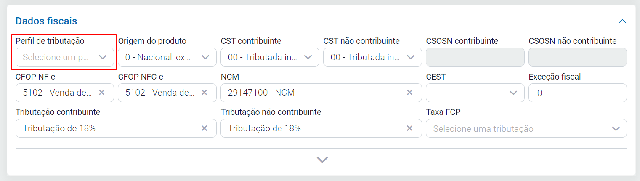This screenshot has height=181, width=640.
Task: Collapse the Dados fiscais section
Action: [x=622, y=21]
